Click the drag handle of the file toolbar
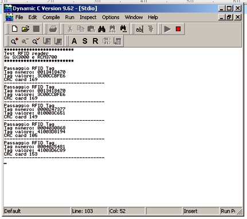This screenshot has height=219, width=247. (x=7, y=29)
